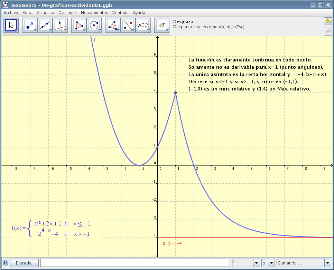This screenshot has width=334, height=270.
Task: Open the Opciones menu
Action: (x=67, y=12)
